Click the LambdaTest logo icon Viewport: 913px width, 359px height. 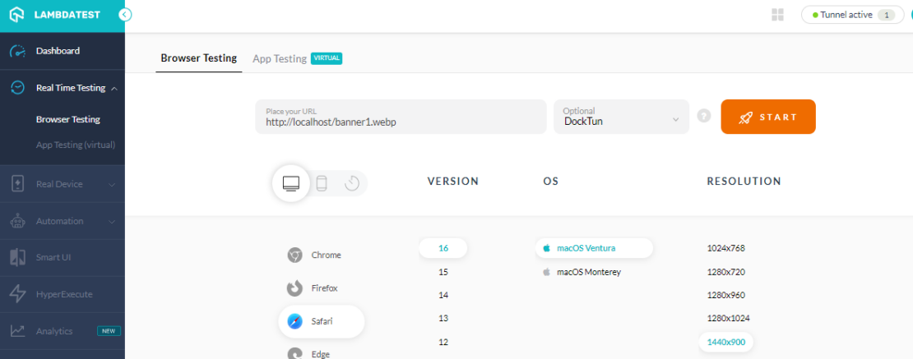[x=16, y=15]
